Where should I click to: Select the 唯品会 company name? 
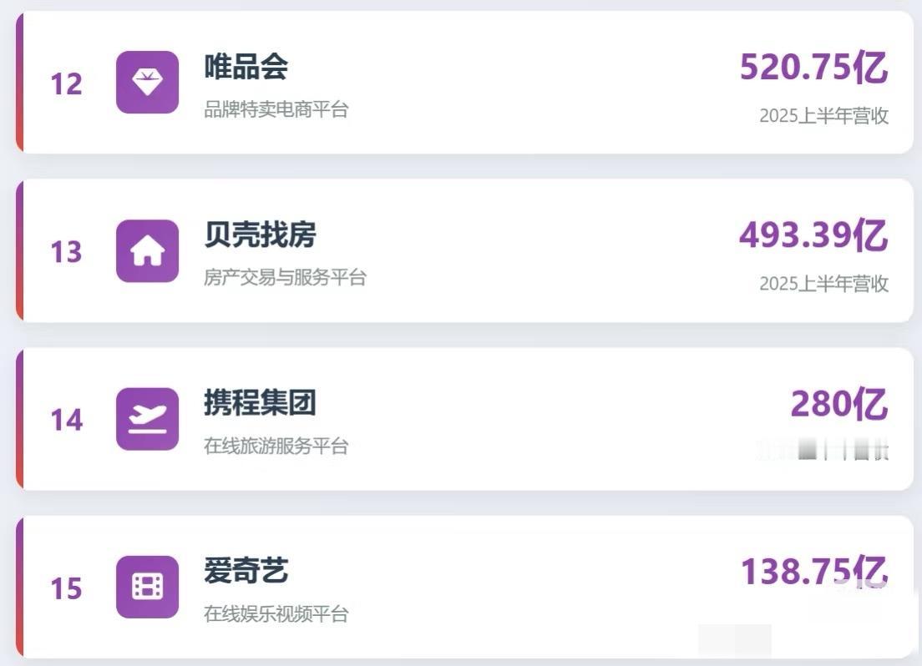[246, 67]
